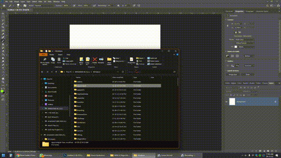Open the brush blending Mode dropdown

44,6
